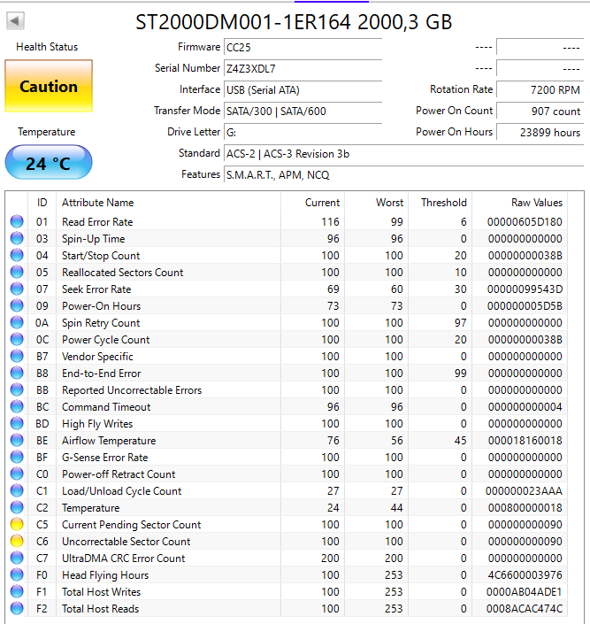Click the yellow status icon for Uncorrectable Sector Count
590x624 pixels.
tap(17, 542)
